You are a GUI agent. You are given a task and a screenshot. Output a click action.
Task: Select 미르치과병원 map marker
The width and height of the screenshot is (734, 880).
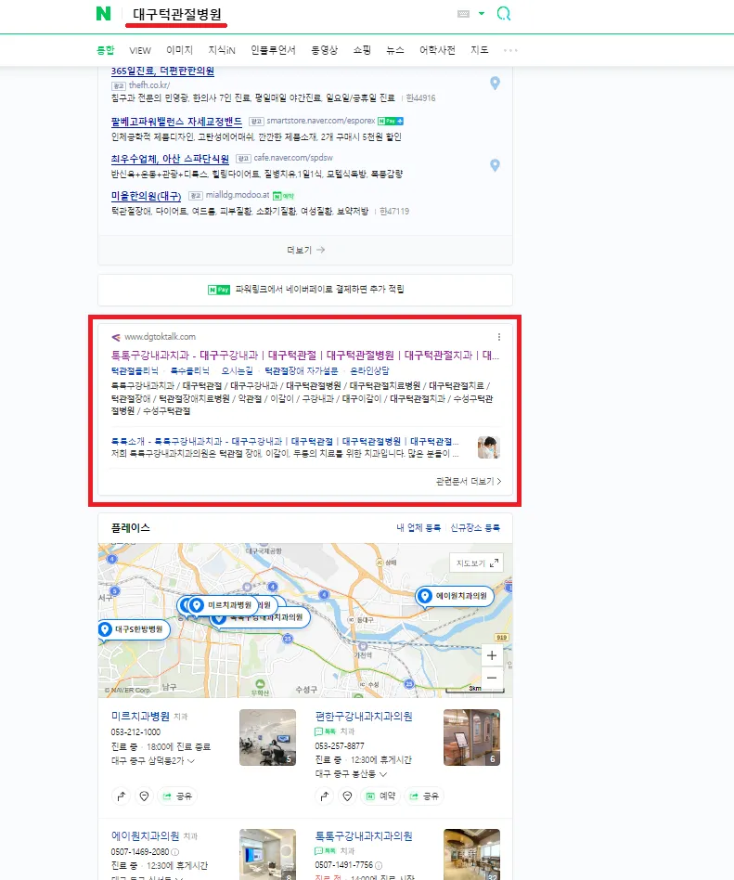[224, 605]
